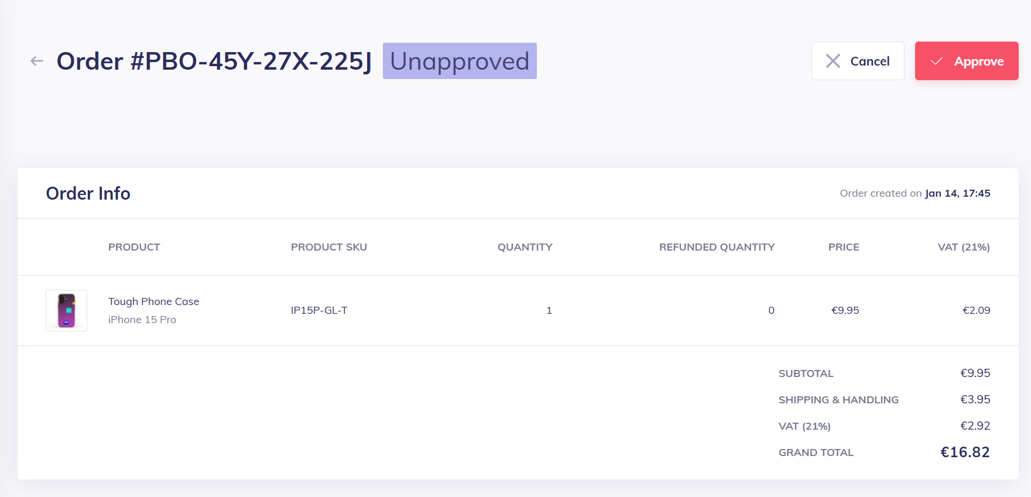
Task: Click the PRODUCT SKU column header
Action: (329, 247)
